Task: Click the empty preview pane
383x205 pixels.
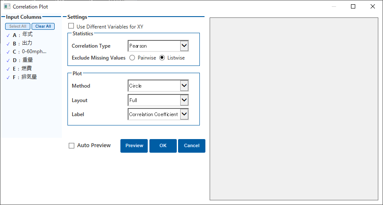Action: click(x=294, y=109)
